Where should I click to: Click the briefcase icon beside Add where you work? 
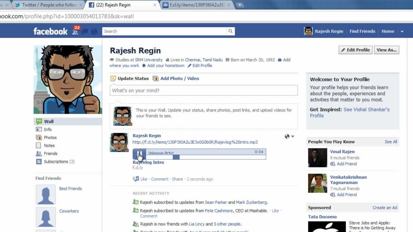click(x=280, y=60)
